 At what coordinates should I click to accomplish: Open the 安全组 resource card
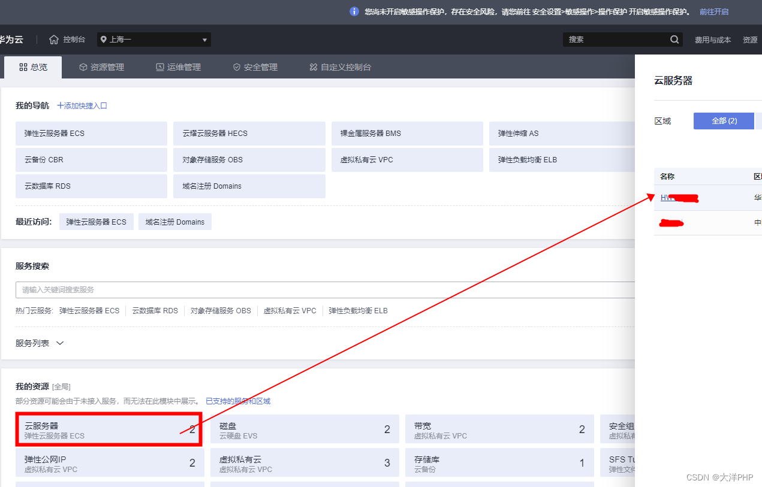[618, 429]
